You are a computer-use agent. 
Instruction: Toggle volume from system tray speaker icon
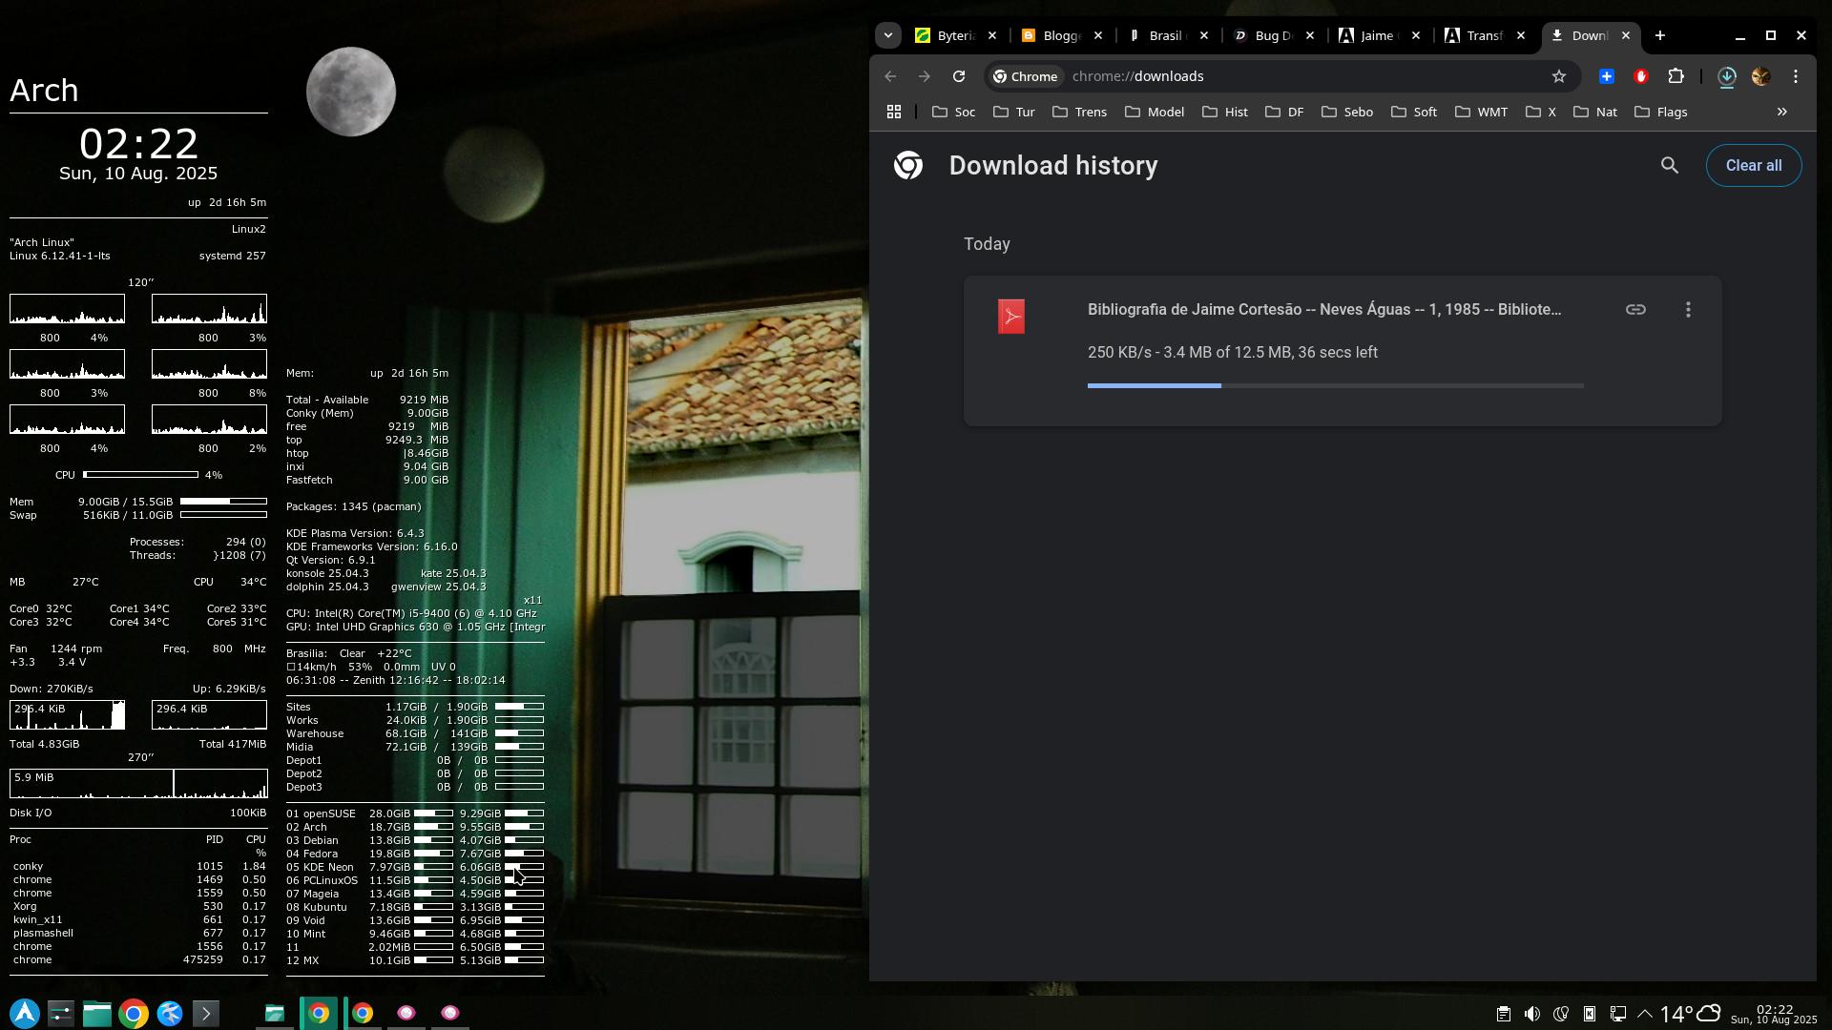click(x=1531, y=1014)
